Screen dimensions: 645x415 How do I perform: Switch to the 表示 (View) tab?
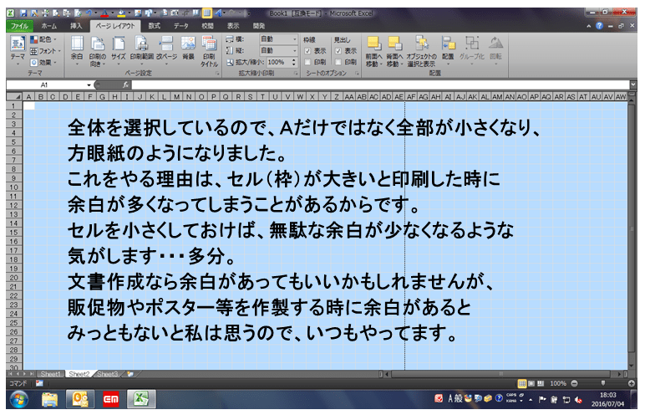(x=233, y=26)
